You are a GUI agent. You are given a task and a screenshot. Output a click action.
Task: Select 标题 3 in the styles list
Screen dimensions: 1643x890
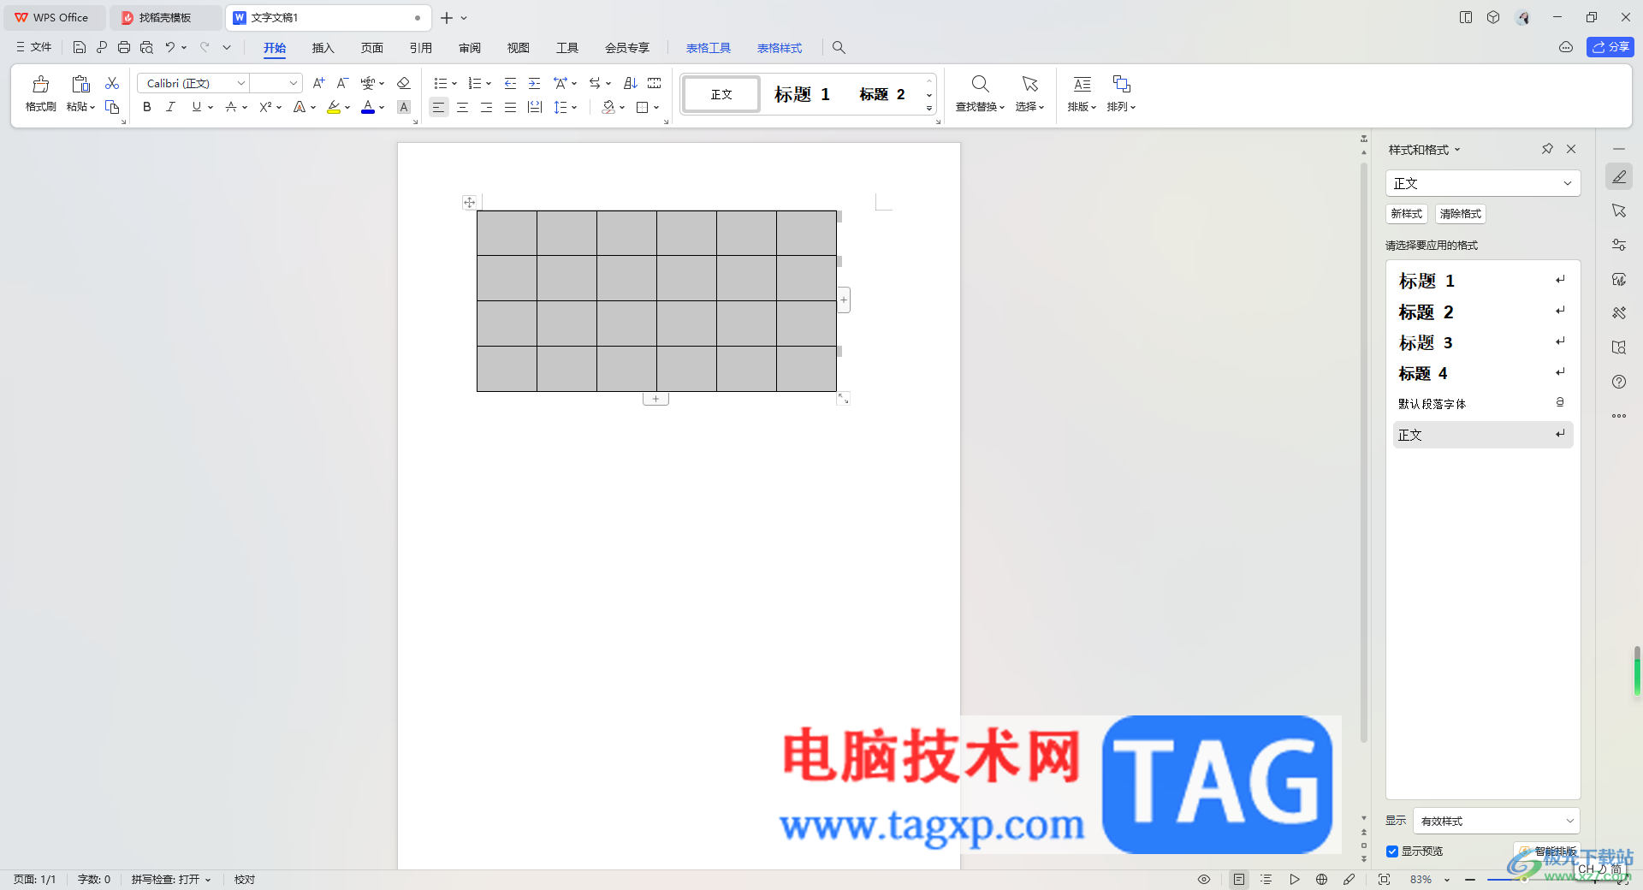(x=1482, y=343)
